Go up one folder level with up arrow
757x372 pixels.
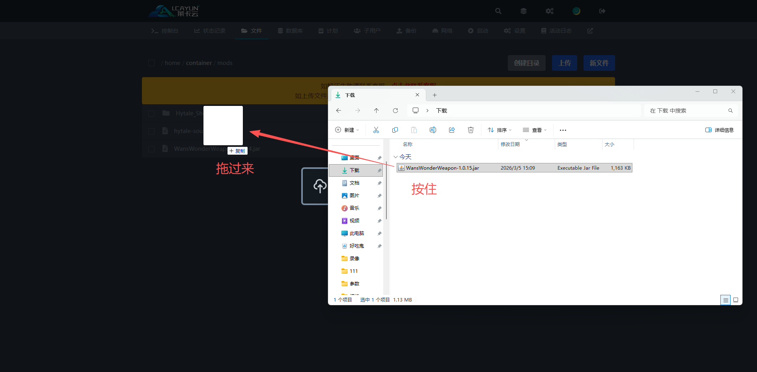(376, 111)
